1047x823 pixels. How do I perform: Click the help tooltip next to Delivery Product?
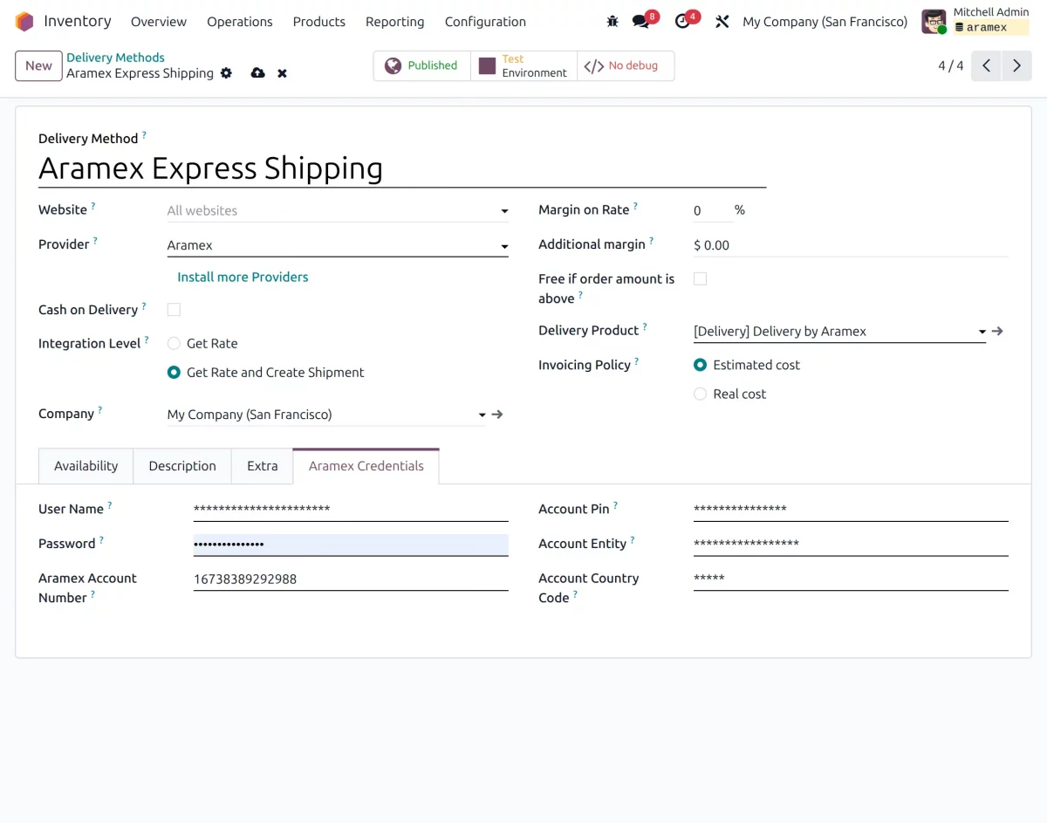(645, 327)
